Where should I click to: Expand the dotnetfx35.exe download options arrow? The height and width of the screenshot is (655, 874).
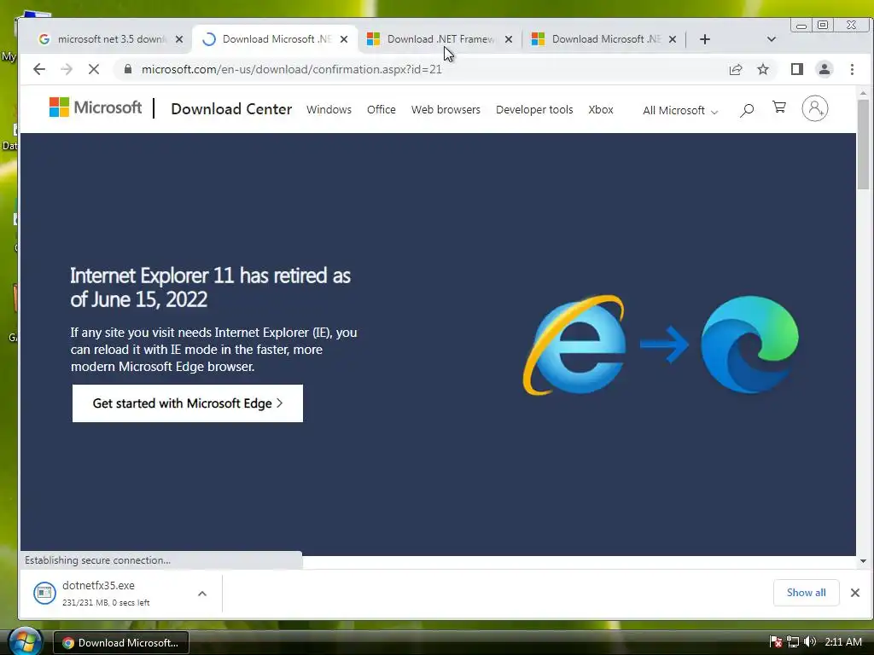click(x=202, y=594)
